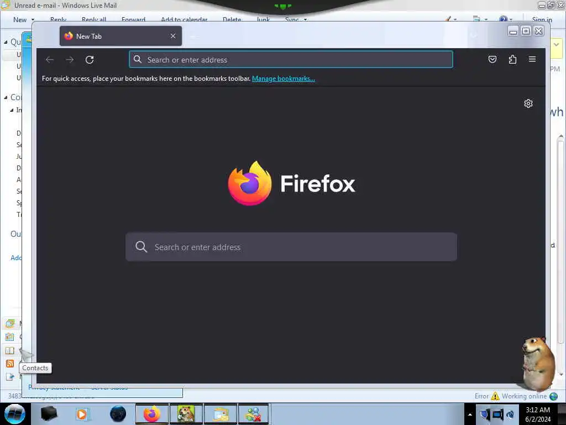Screen dimensions: 566x425
Task: Launch Windows Media Player from taskbar
Action: tap(82, 414)
